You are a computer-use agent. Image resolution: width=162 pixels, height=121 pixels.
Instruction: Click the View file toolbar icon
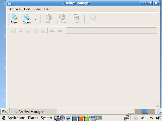[76, 19]
